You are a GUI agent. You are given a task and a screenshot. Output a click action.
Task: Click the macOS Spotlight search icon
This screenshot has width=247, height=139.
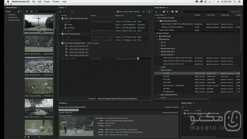pos(235,2)
